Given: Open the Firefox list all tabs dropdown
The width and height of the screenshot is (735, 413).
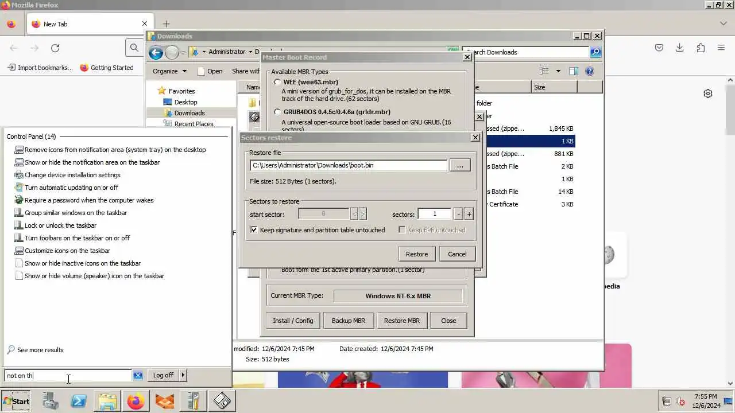Looking at the screenshot, I should click(724, 24).
